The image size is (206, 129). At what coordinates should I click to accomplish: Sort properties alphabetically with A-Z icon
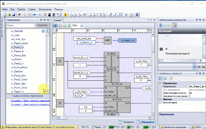pyautogui.click(x=165, y=79)
